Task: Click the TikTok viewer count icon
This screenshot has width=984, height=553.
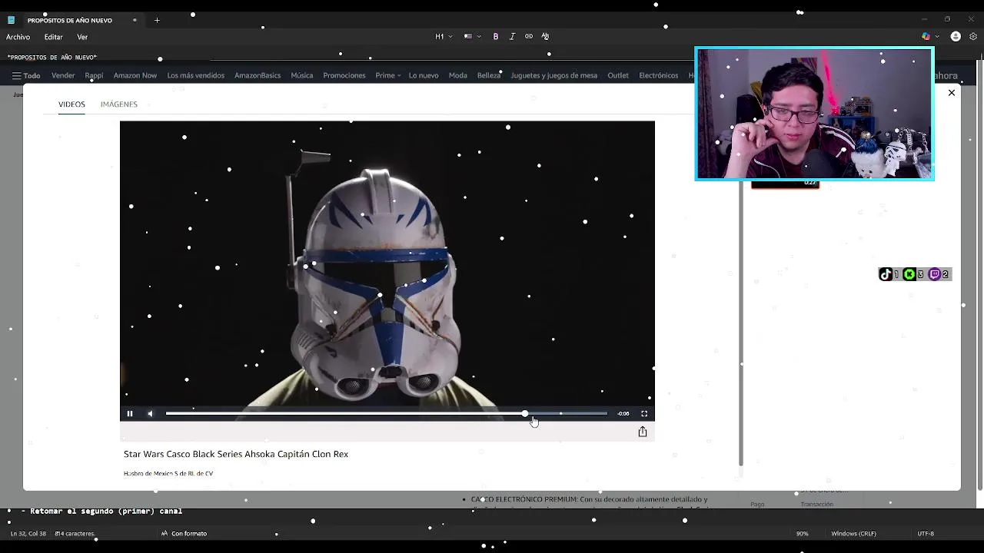Action: 886,274
